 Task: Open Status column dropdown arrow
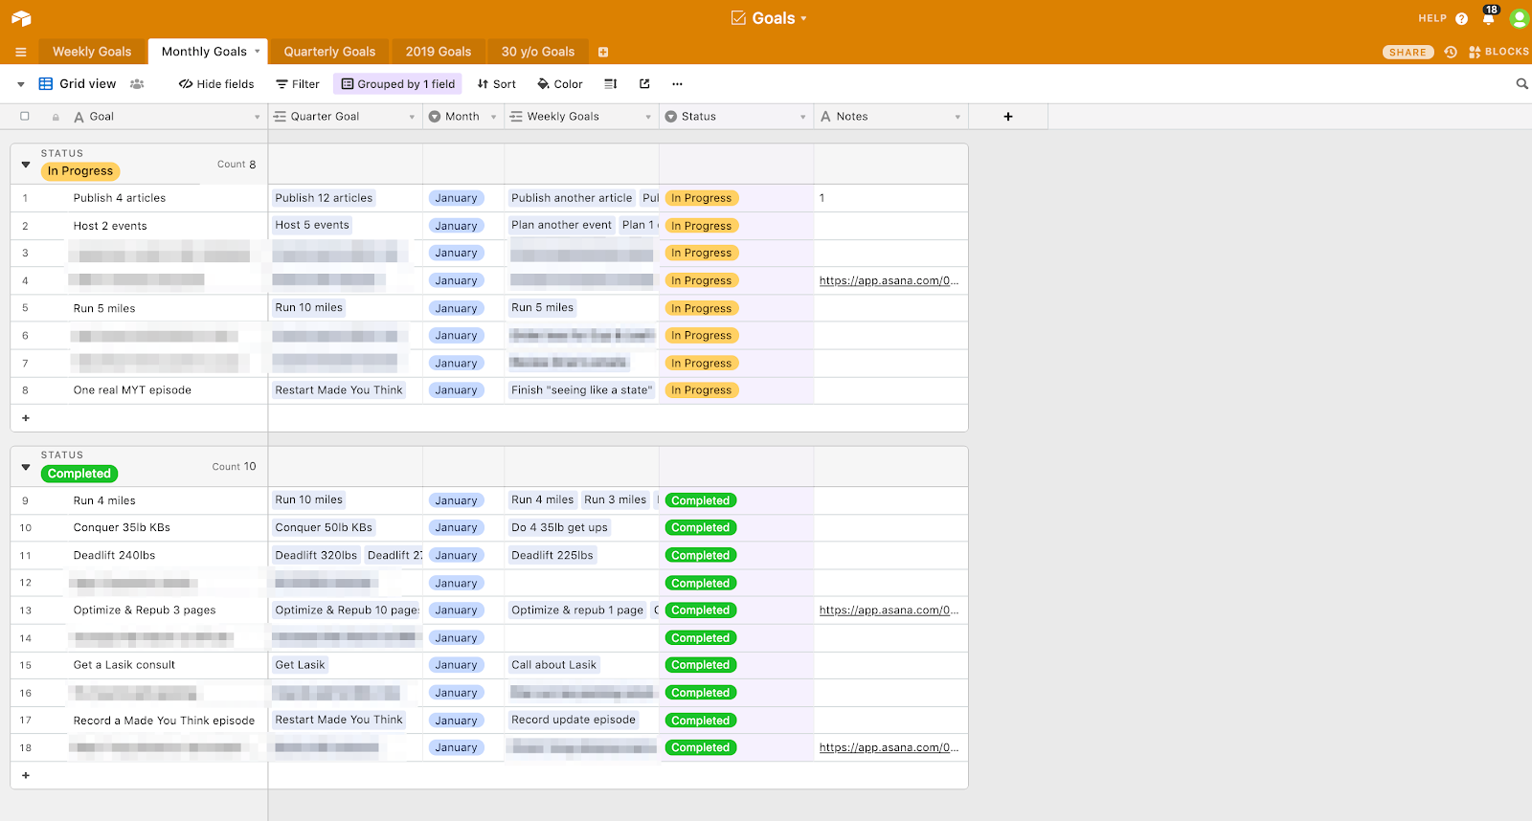point(803,117)
